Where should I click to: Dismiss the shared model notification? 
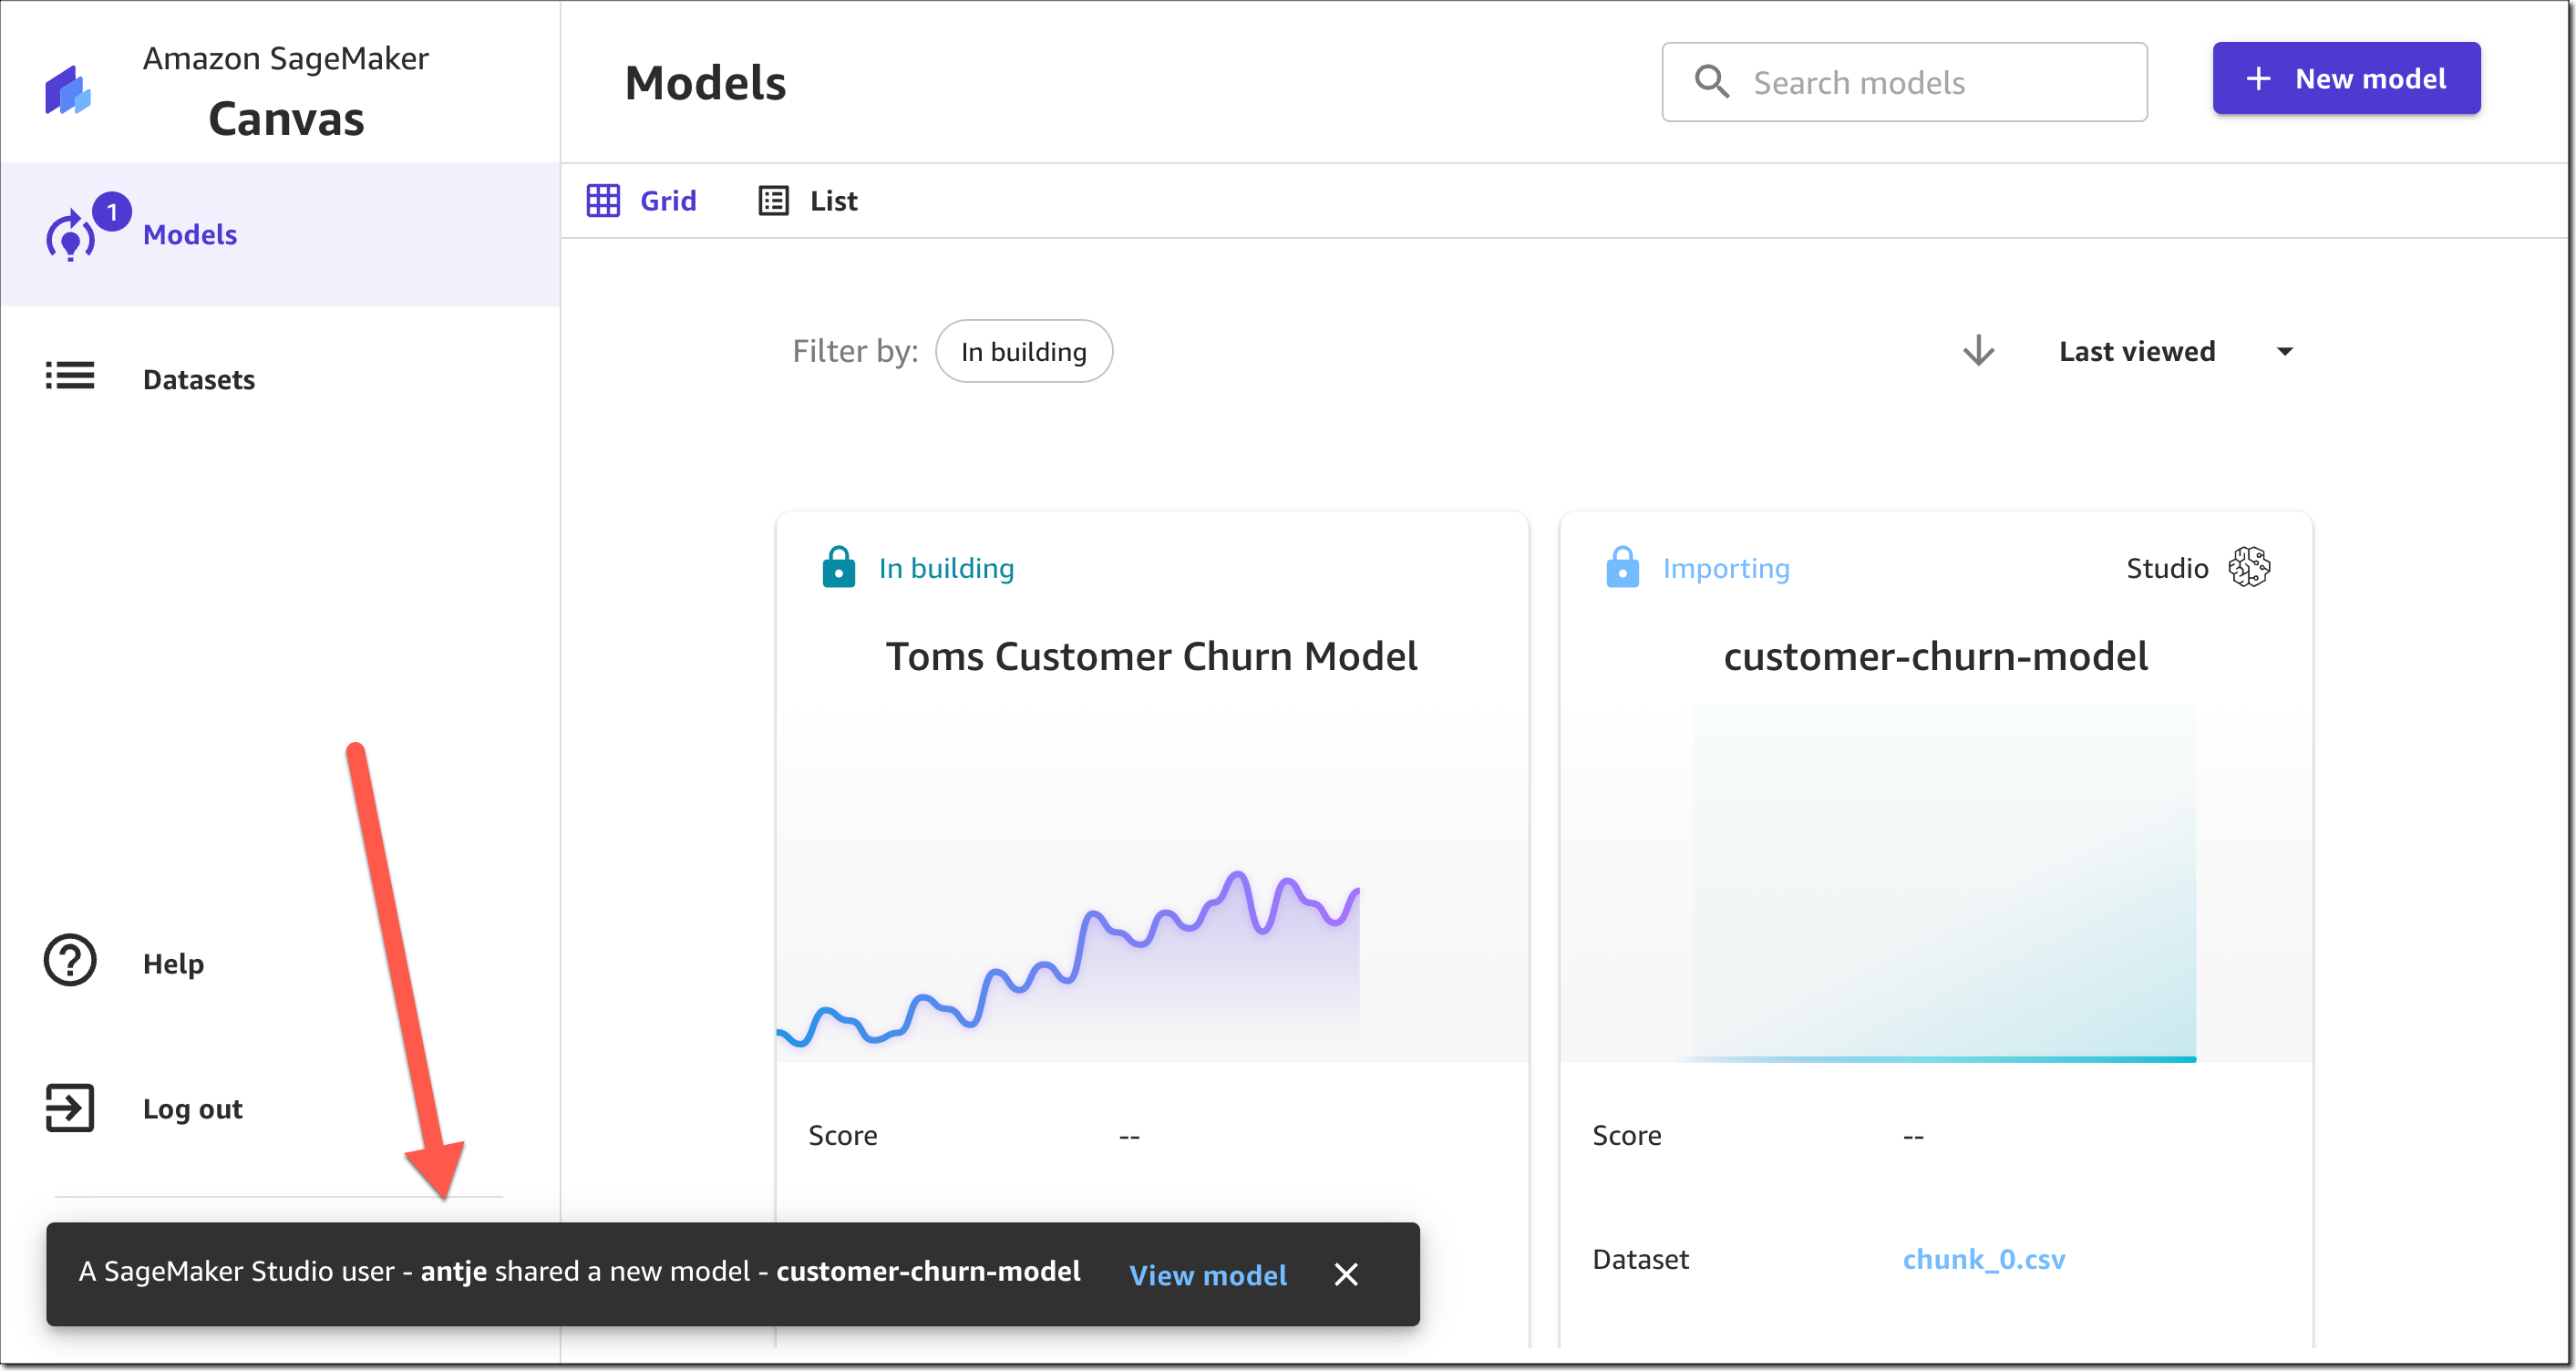[1346, 1274]
